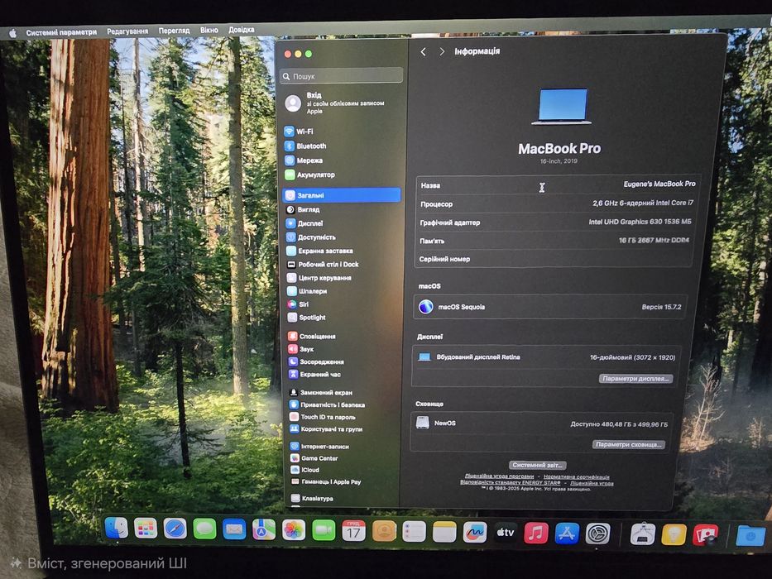Open Системні параметри menu
This screenshot has width=772, height=579.
point(61,32)
